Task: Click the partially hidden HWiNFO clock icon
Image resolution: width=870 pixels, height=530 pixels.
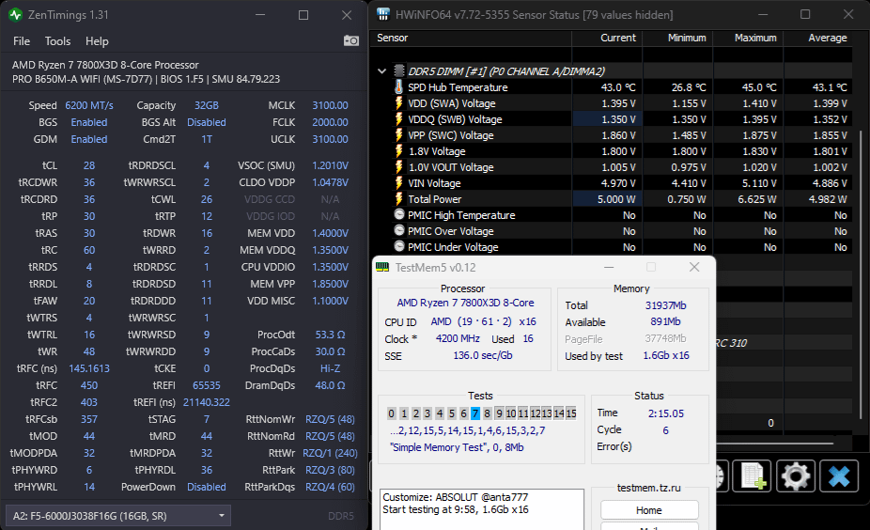Action: tap(721, 476)
